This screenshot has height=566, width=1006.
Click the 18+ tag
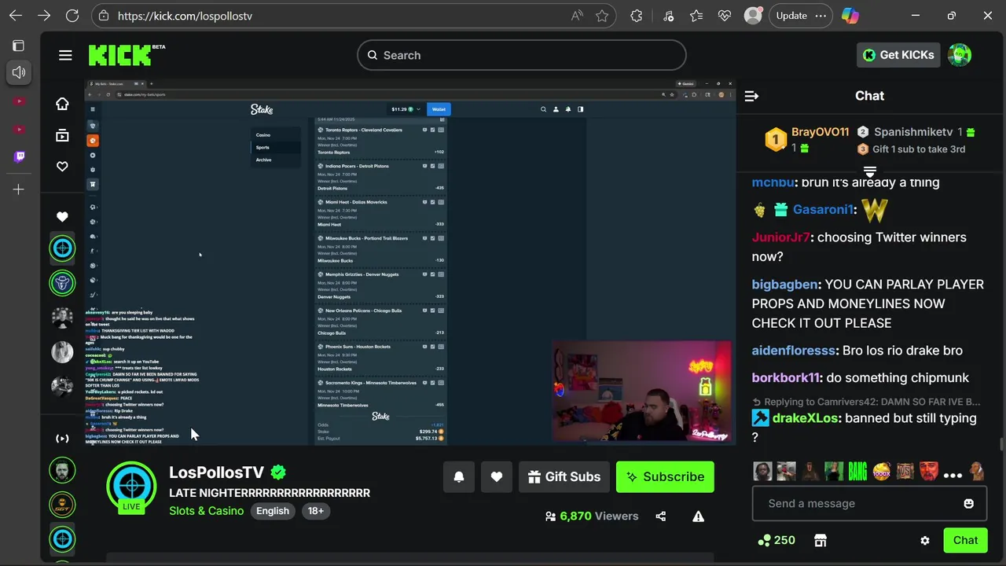point(316,511)
